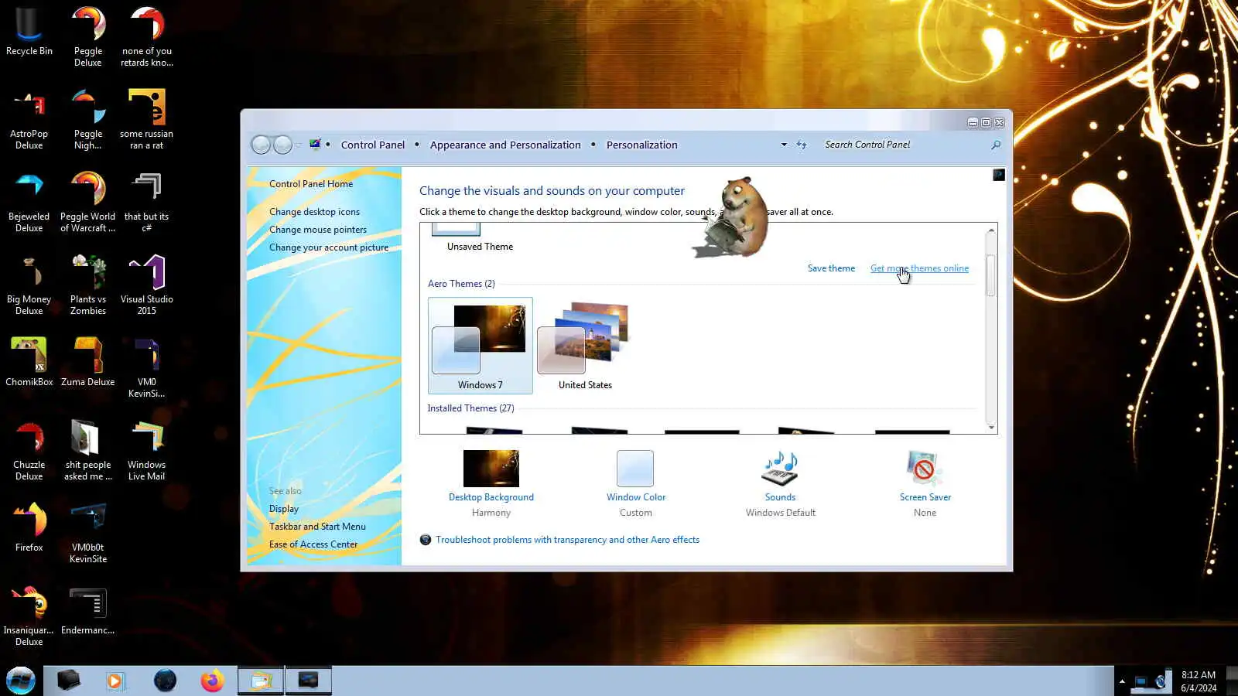This screenshot has height=696, width=1238.
Task: Click Appearance and Personalization breadcrumb
Action: 505,145
